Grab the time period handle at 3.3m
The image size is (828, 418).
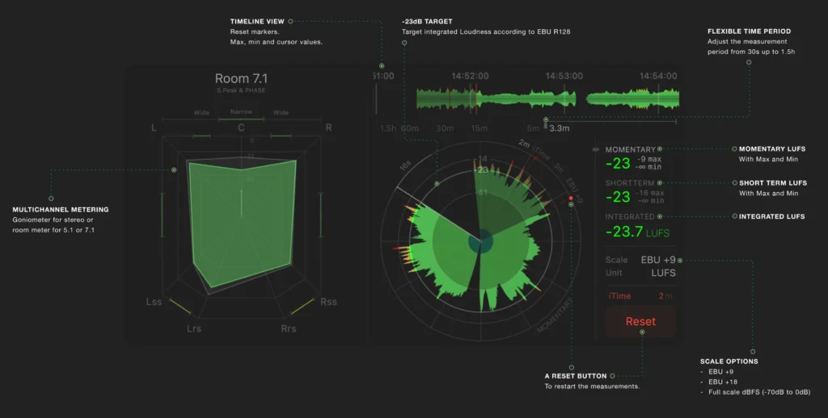[x=546, y=125]
